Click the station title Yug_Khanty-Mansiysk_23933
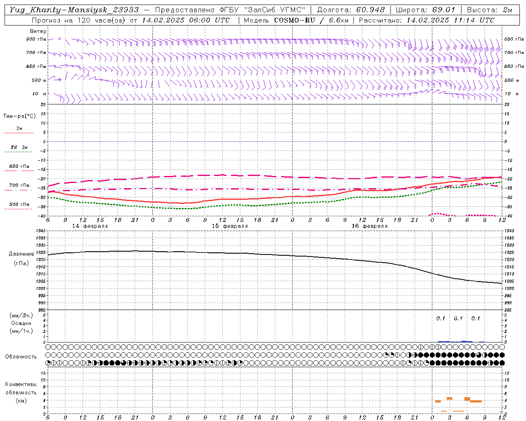The width and height of the screenshot is (526, 421). (74, 10)
